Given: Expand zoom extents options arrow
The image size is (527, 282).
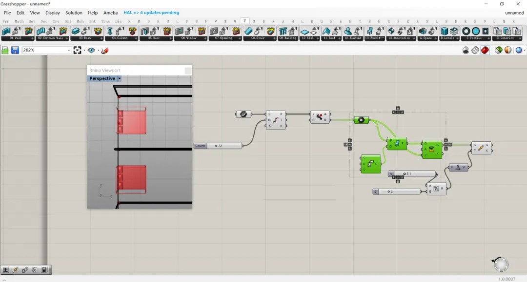Looking at the screenshot, I should pos(84,50).
